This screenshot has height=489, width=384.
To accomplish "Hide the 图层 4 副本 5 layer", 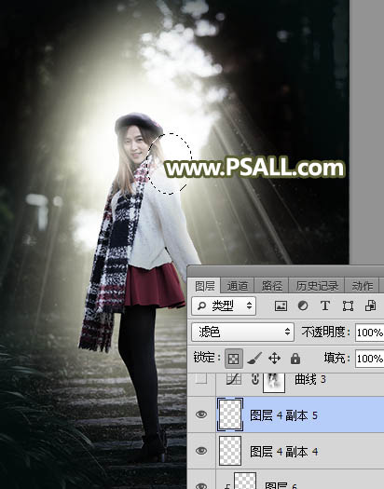I will tap(201, 414).
